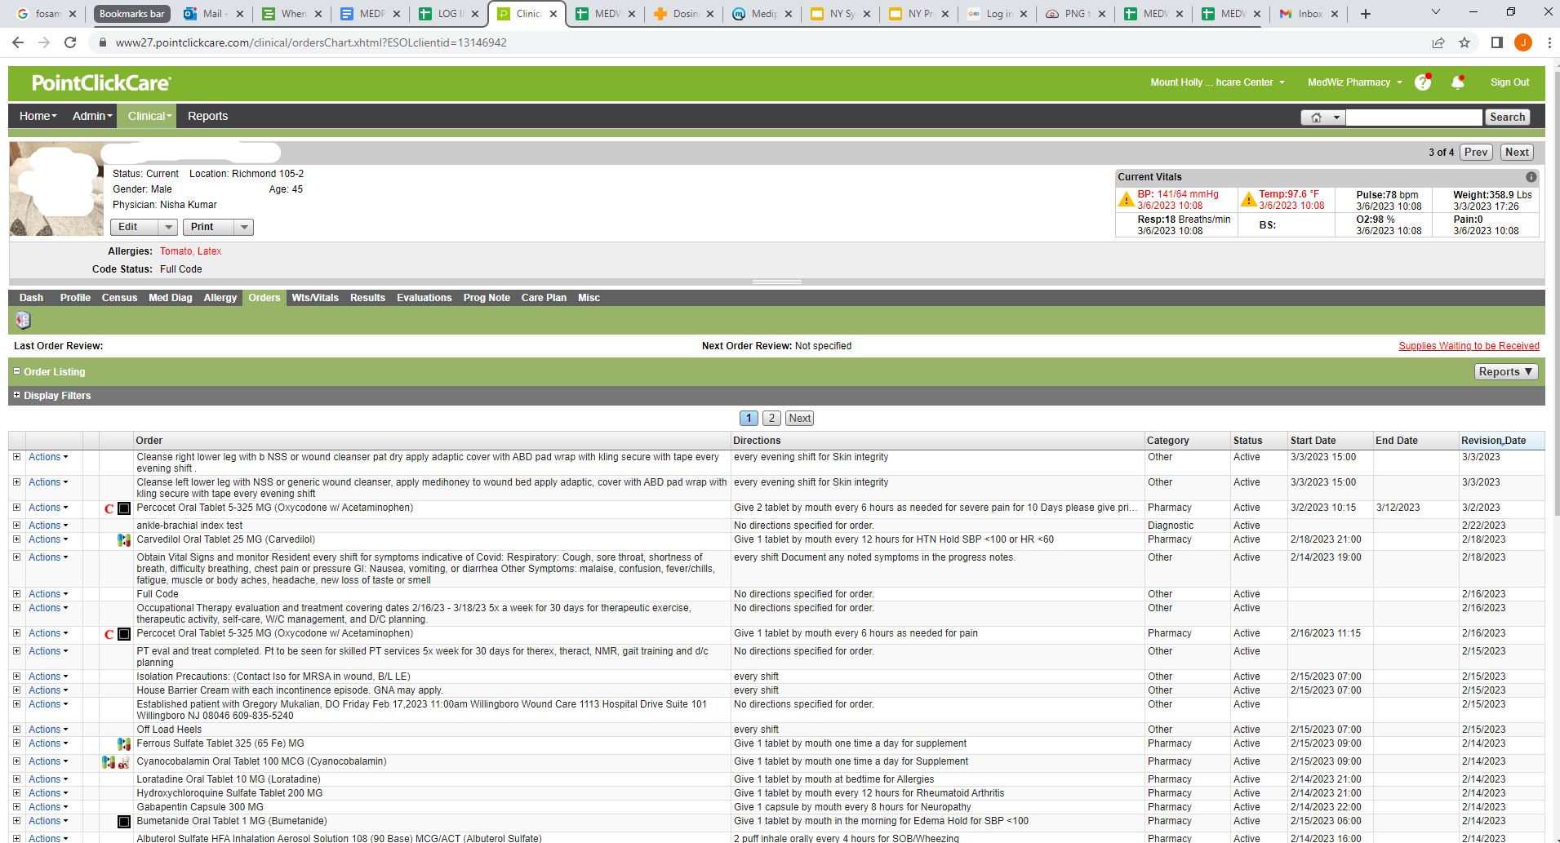Image resolution: width=1560 pixels, height=843 pixels.
Task: Go to next resident in header
Action: click(x=1517, y=153)
